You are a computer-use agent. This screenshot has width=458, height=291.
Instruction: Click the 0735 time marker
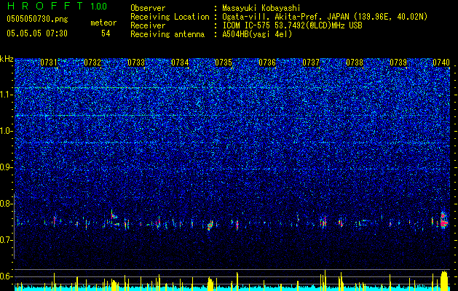[x=224, y=63]
